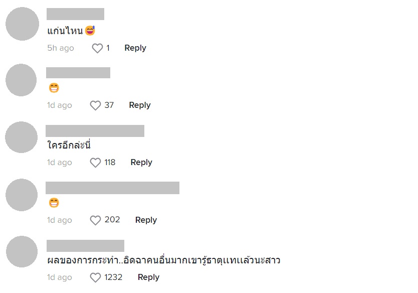Like the comment "ใครอีกล่ะนี่"

[x=95, y=162]
